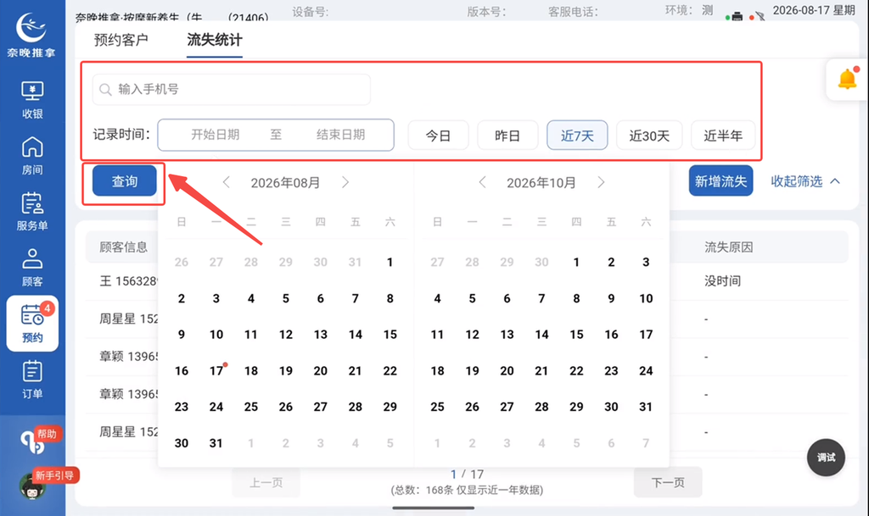Viewport: 869px width, 516px height.
Task: Click the 开始日期 start date field
Action: click(x=215, y=135)
